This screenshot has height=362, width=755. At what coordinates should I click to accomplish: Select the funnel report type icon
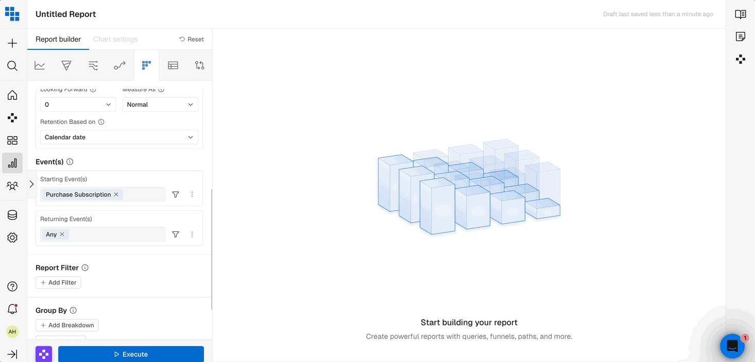point(66,65)
